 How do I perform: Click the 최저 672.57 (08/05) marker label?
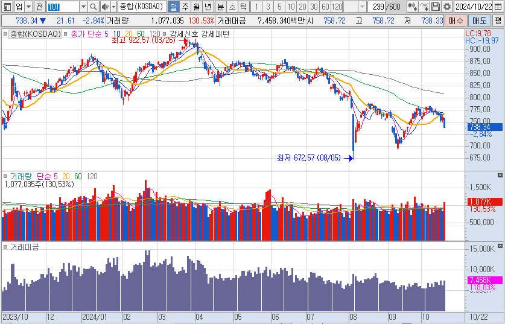pos(308,158)
